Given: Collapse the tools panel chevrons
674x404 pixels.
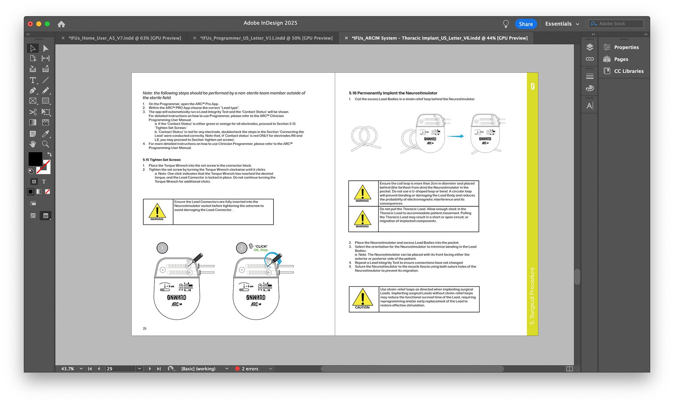Looking at the screenshot, I should (x=28, y=34).
